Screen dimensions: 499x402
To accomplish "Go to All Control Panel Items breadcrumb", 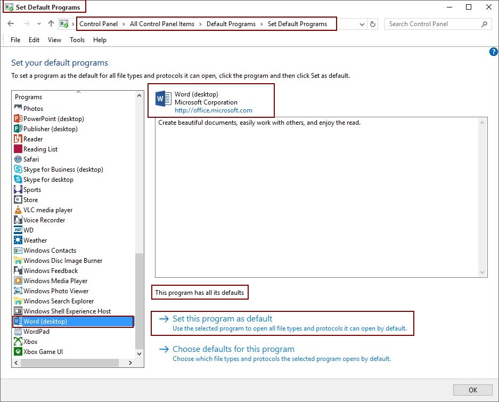I will [x=162, y=24].
